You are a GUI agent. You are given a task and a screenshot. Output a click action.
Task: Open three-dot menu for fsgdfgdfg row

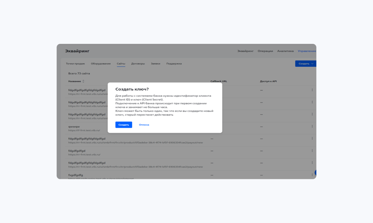pos(312,175)
